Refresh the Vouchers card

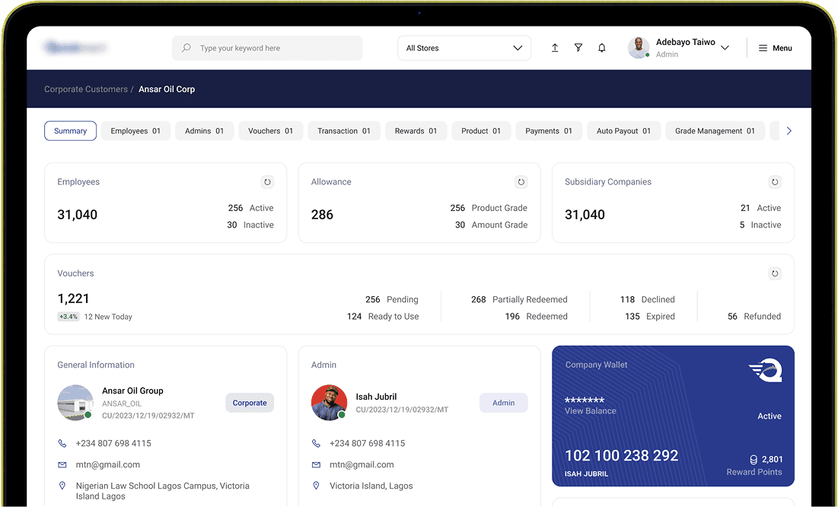[x=775, y=273]
